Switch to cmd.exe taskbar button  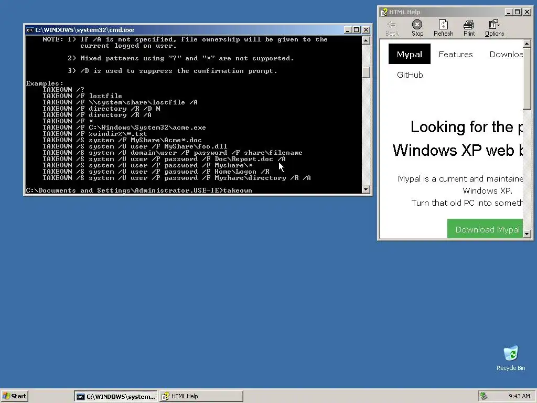click(116, 397)
